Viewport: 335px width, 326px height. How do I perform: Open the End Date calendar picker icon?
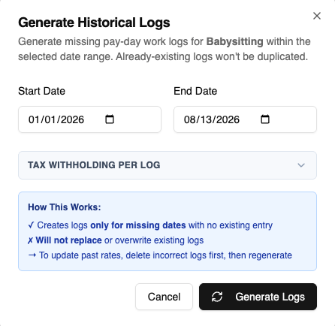265,119
